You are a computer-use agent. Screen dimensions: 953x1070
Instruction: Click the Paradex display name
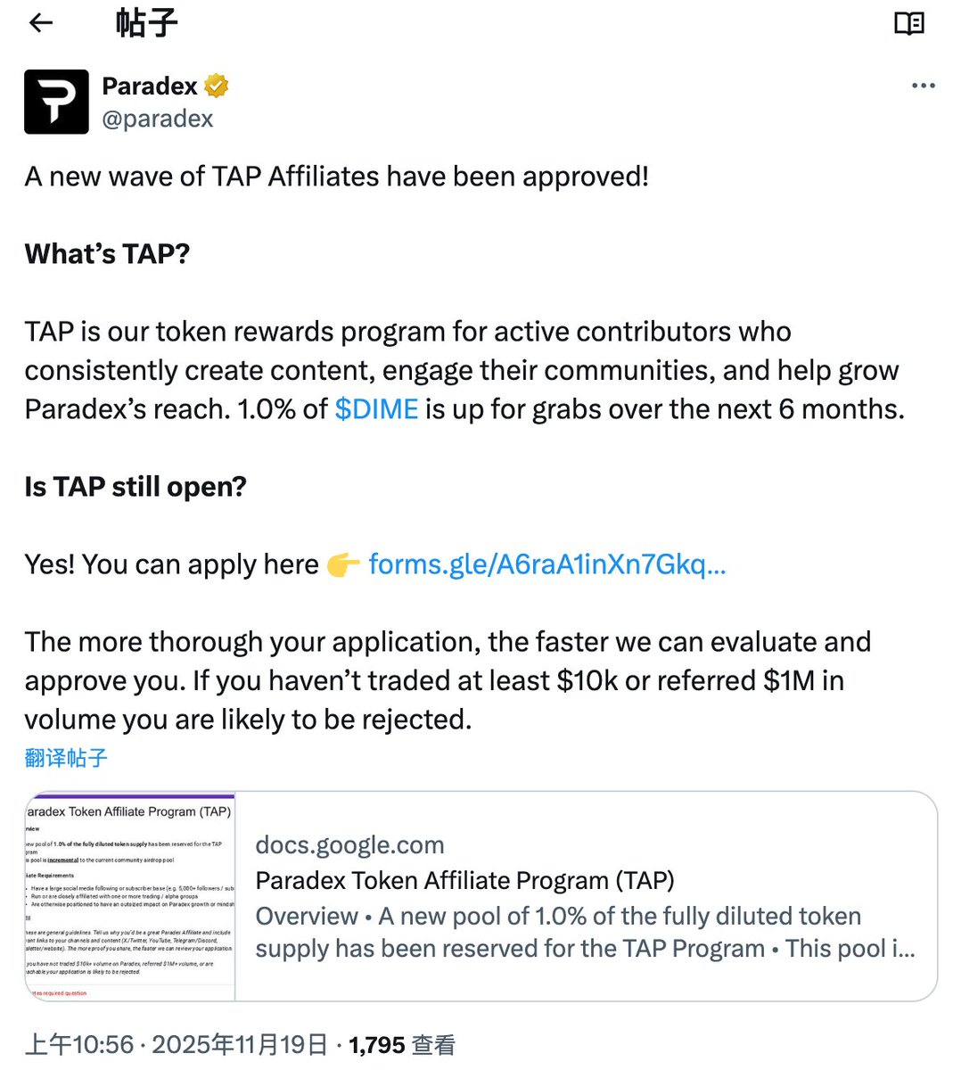(150, 86)
